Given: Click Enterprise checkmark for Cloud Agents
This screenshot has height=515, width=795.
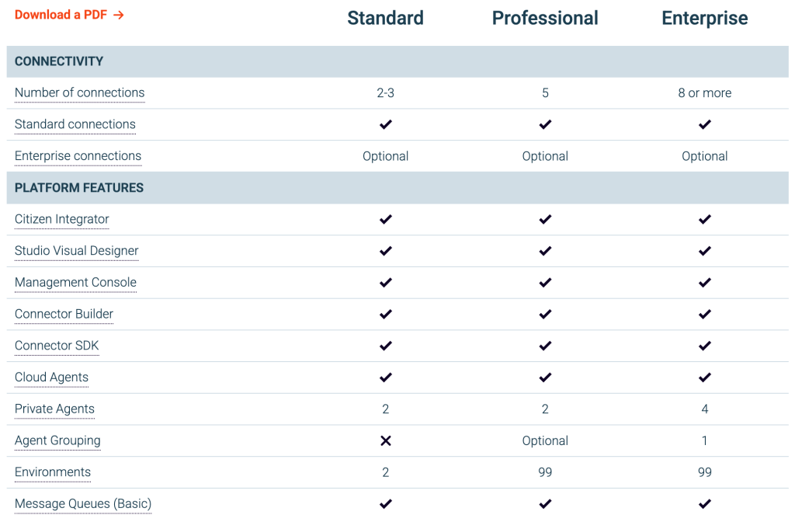Looking at the screenshot, I should pyautogui.click(x=704, y=378).
